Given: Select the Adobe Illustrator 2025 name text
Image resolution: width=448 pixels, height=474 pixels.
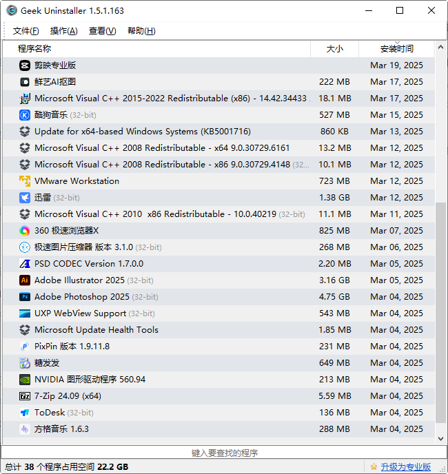Looking at the screenshot, I should coord(79,280).
